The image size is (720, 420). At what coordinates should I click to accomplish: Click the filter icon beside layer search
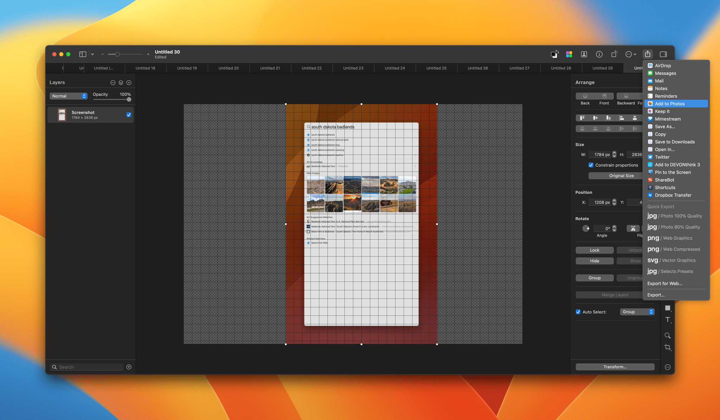129,367
